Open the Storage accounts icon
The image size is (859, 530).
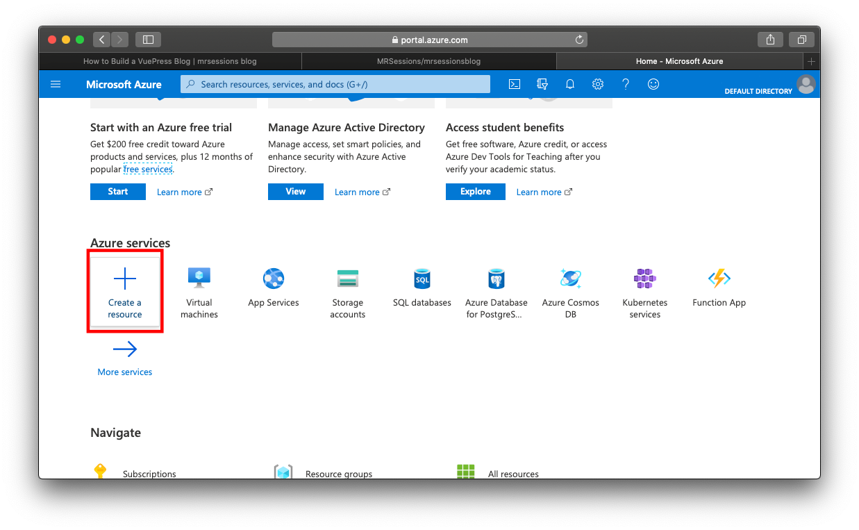click(x=347, y=279)
